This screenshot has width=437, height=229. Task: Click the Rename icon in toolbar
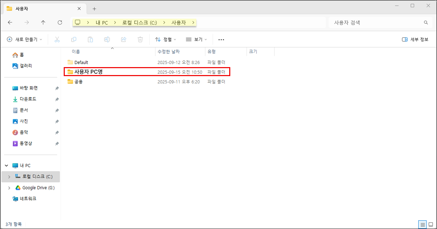107,39
